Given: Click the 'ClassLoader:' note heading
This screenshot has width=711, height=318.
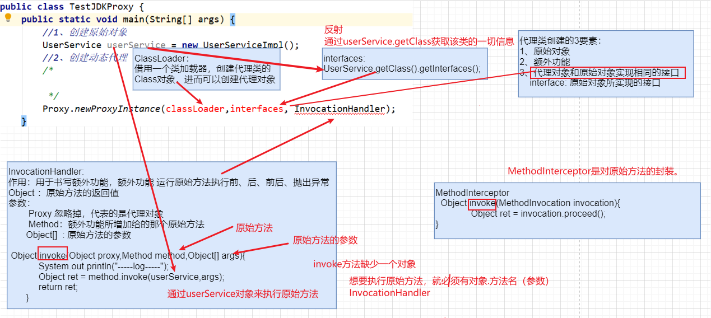Looking at the screenshot, I should tap(162, 58).
